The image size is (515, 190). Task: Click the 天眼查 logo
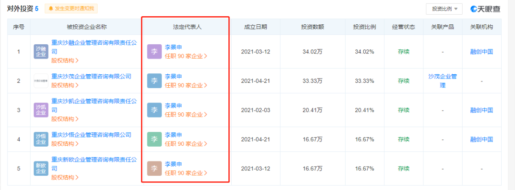[x=485, y=9]
